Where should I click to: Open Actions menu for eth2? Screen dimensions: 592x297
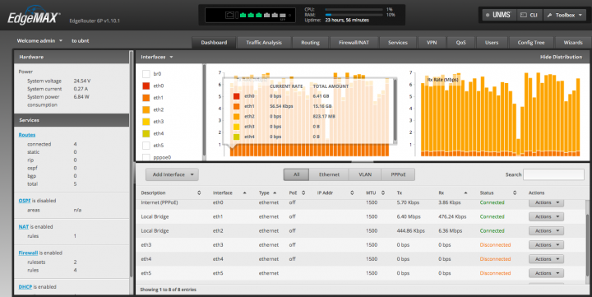click(x=546, y=231)
